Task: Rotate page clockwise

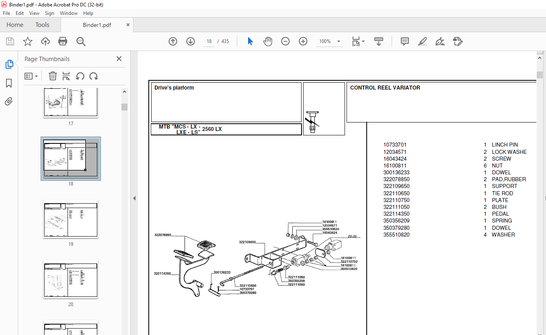Action: point(94,76)
